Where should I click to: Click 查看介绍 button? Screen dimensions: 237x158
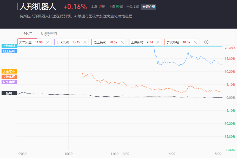point(149,7)
